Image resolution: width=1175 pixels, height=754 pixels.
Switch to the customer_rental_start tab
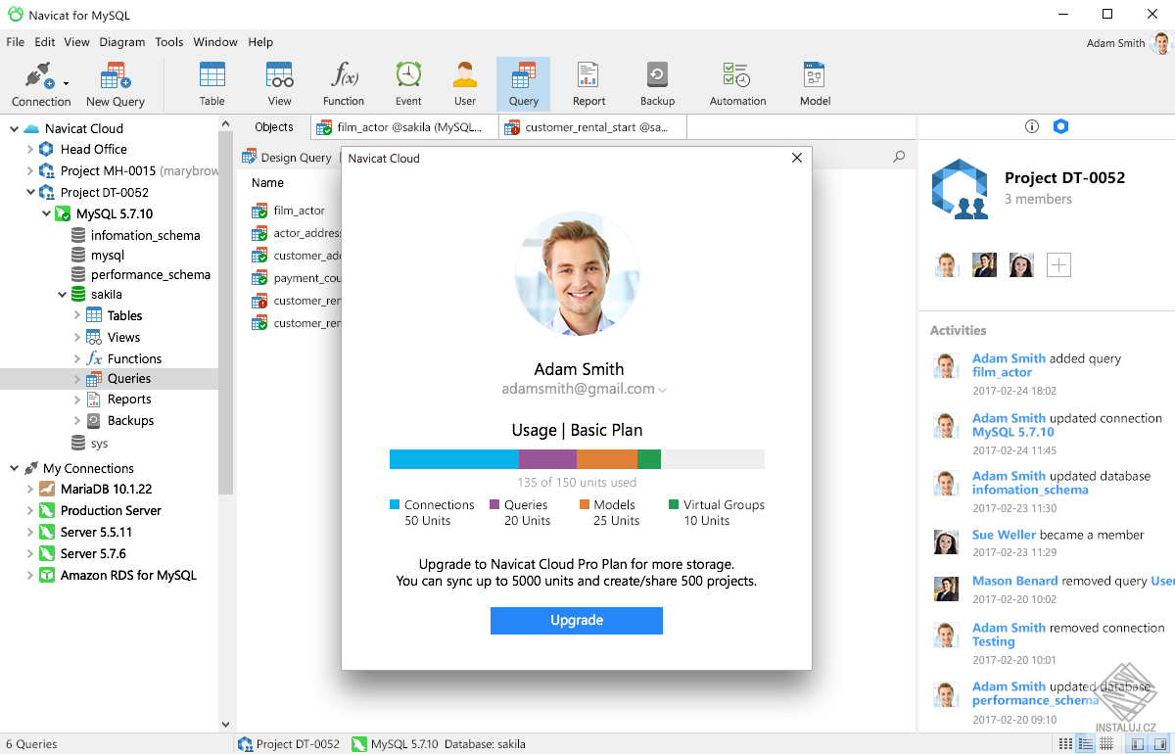(592, 127)
